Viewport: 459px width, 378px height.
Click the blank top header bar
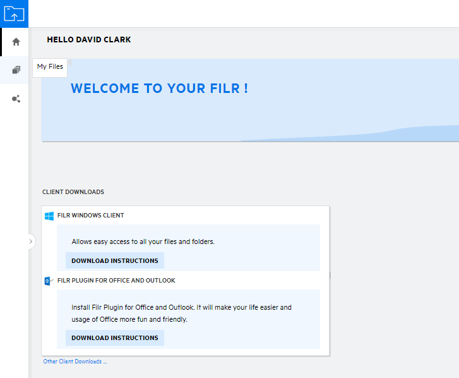tap(253, 14)
